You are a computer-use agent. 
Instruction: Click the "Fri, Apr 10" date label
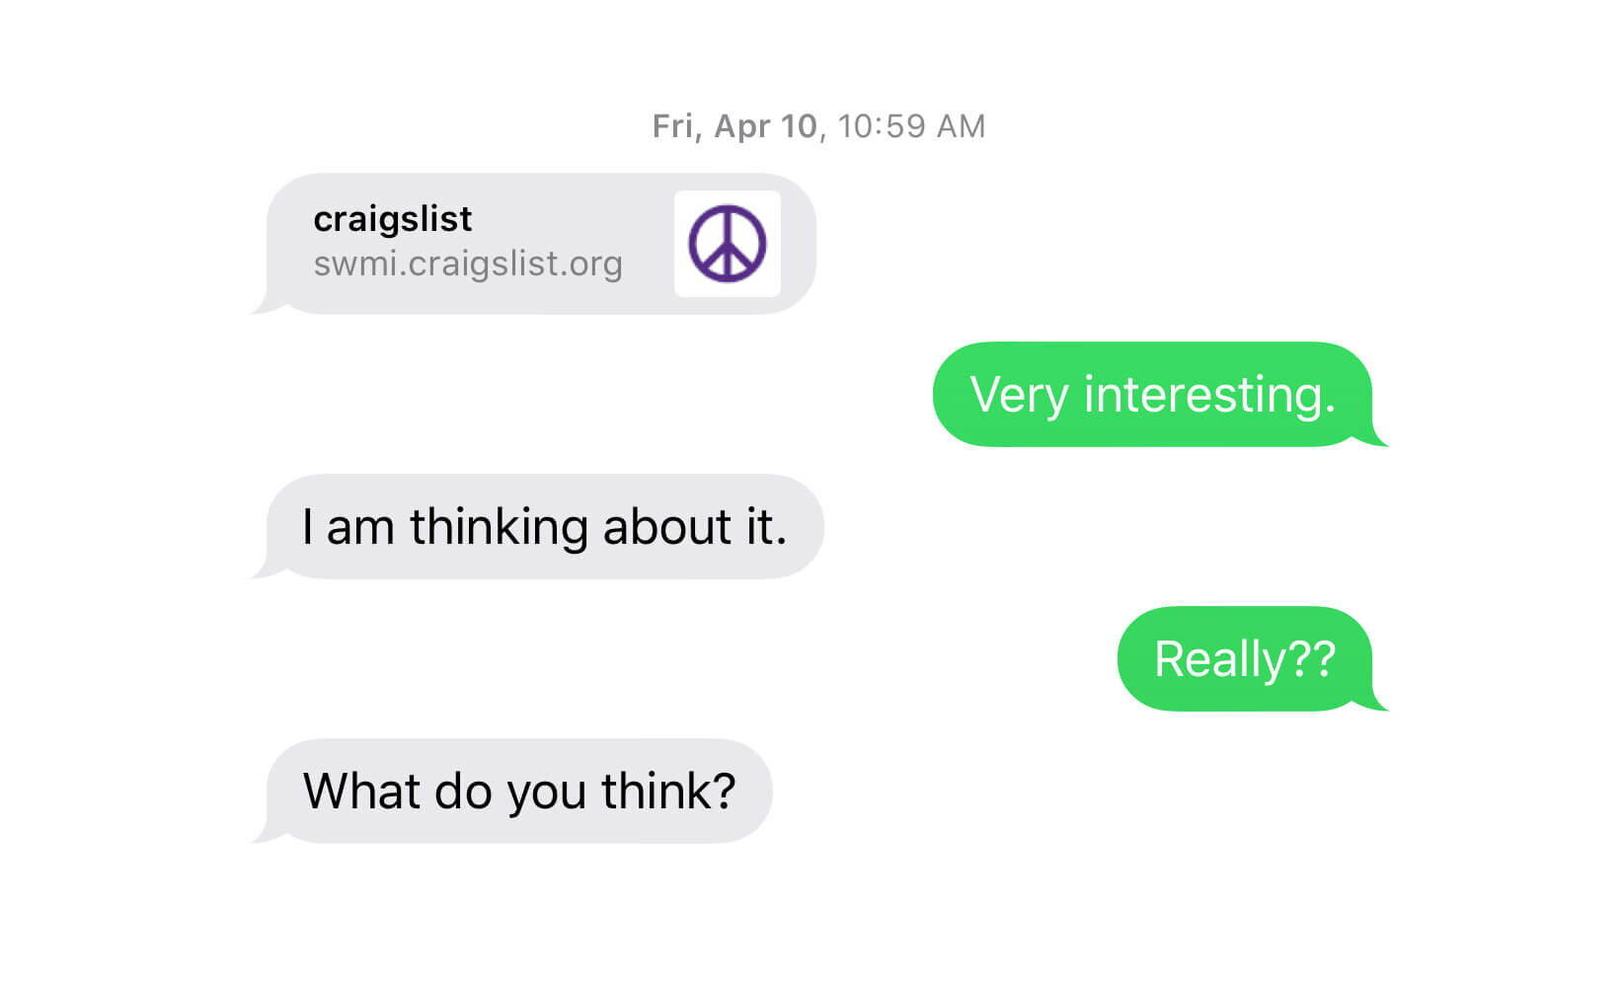point(734,126)
